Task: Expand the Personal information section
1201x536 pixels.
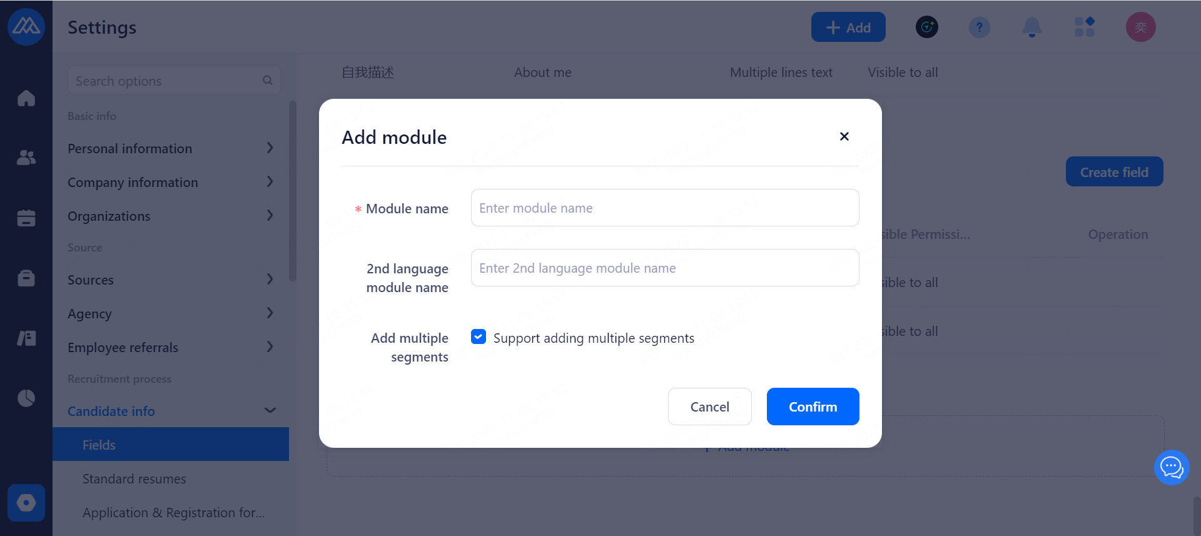Action: 170,148
